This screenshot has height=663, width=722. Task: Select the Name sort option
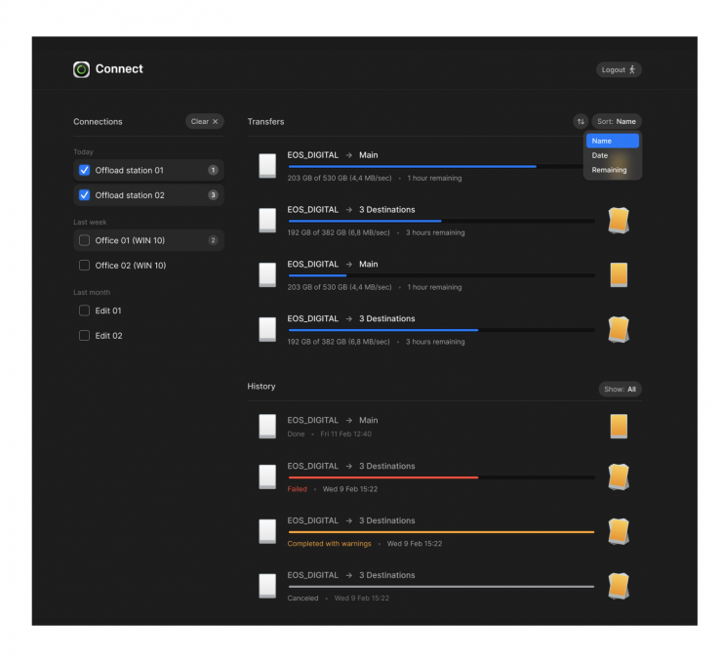tap(602, 141)
